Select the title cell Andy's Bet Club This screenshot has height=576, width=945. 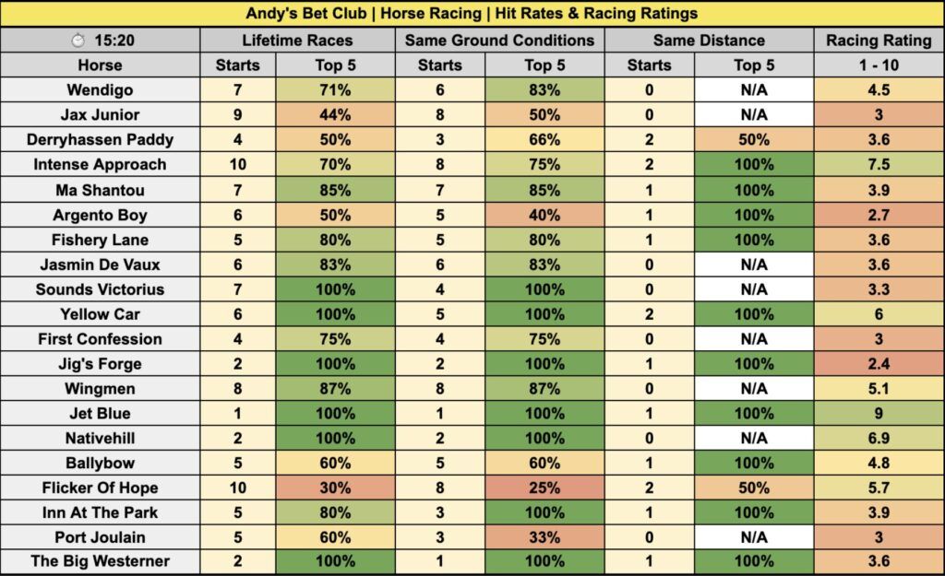click(472, 14)
